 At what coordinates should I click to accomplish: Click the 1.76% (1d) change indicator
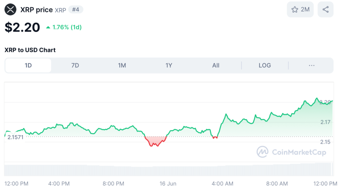coord(64,27)
